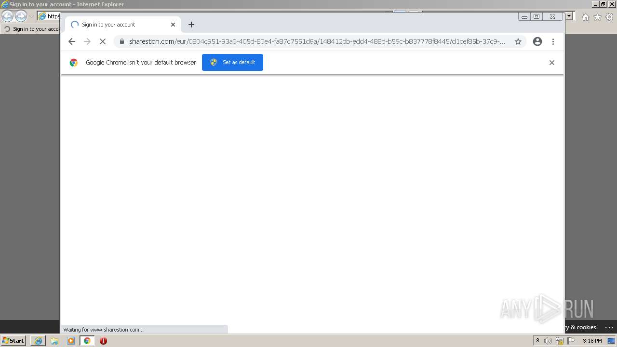The height and width of the screenshot is (347, 617).
Task: Go back in Chrome navigation
Action: pos(72,41)
